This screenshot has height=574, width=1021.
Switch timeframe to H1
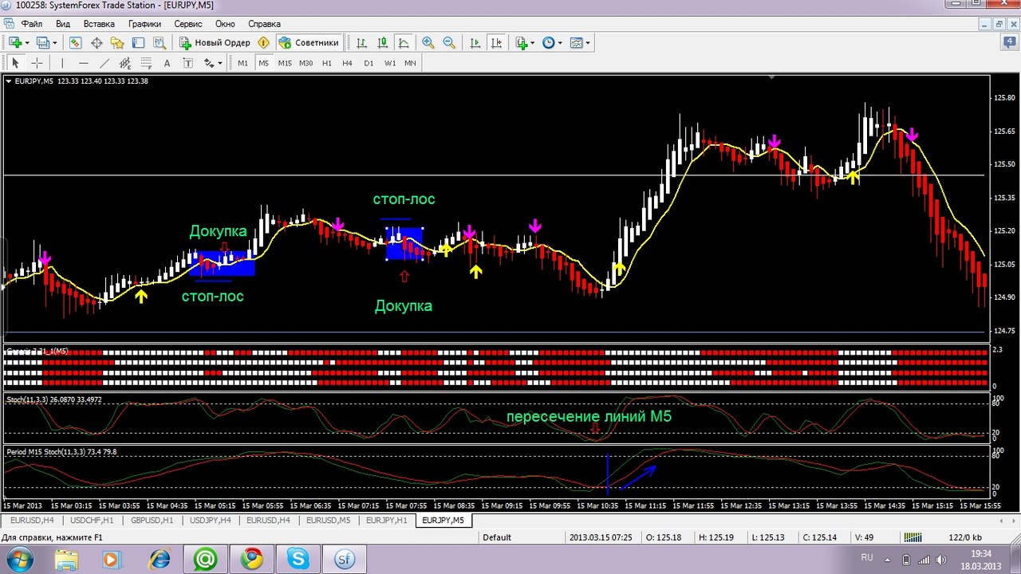click(327, 63)
